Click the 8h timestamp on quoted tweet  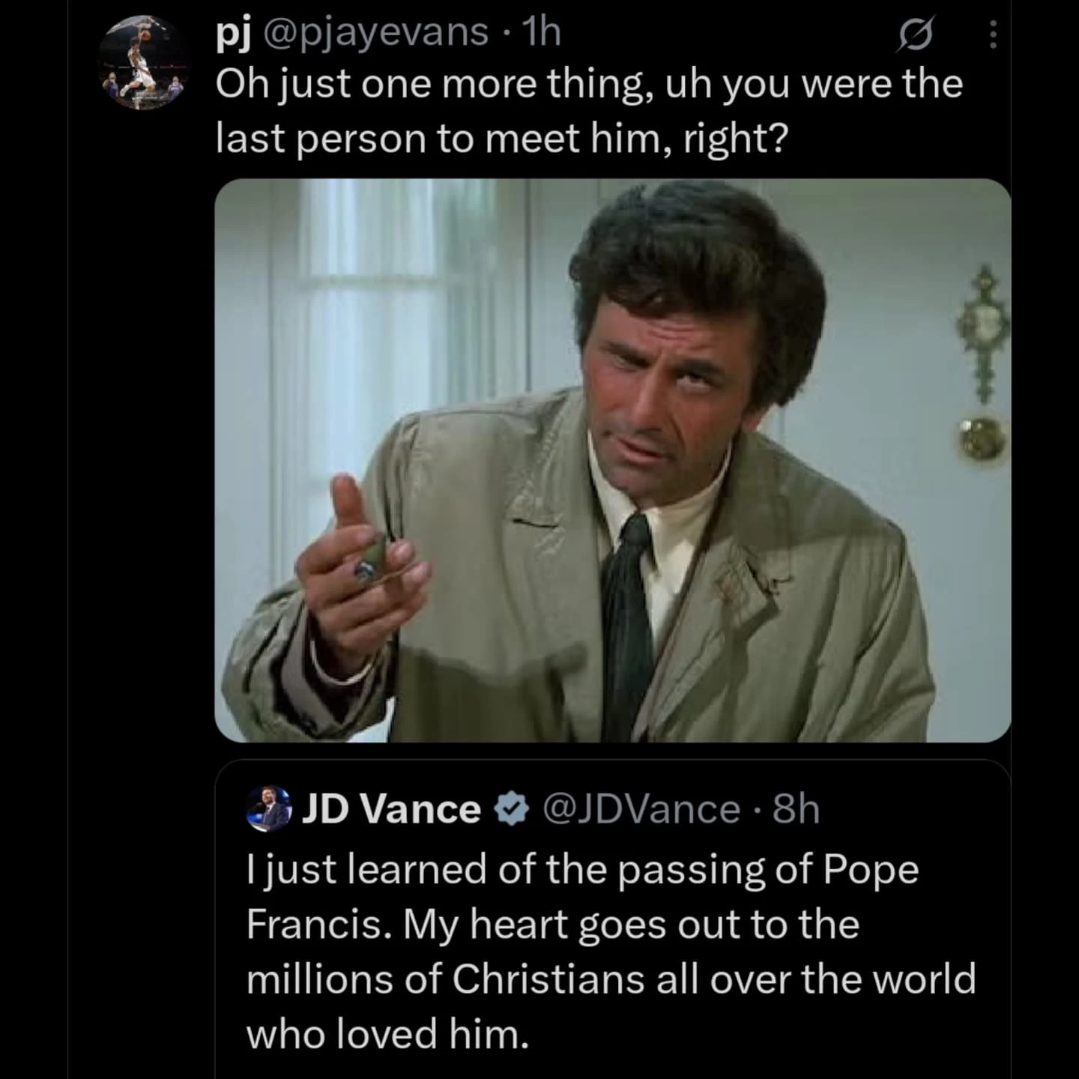point(796,809)
